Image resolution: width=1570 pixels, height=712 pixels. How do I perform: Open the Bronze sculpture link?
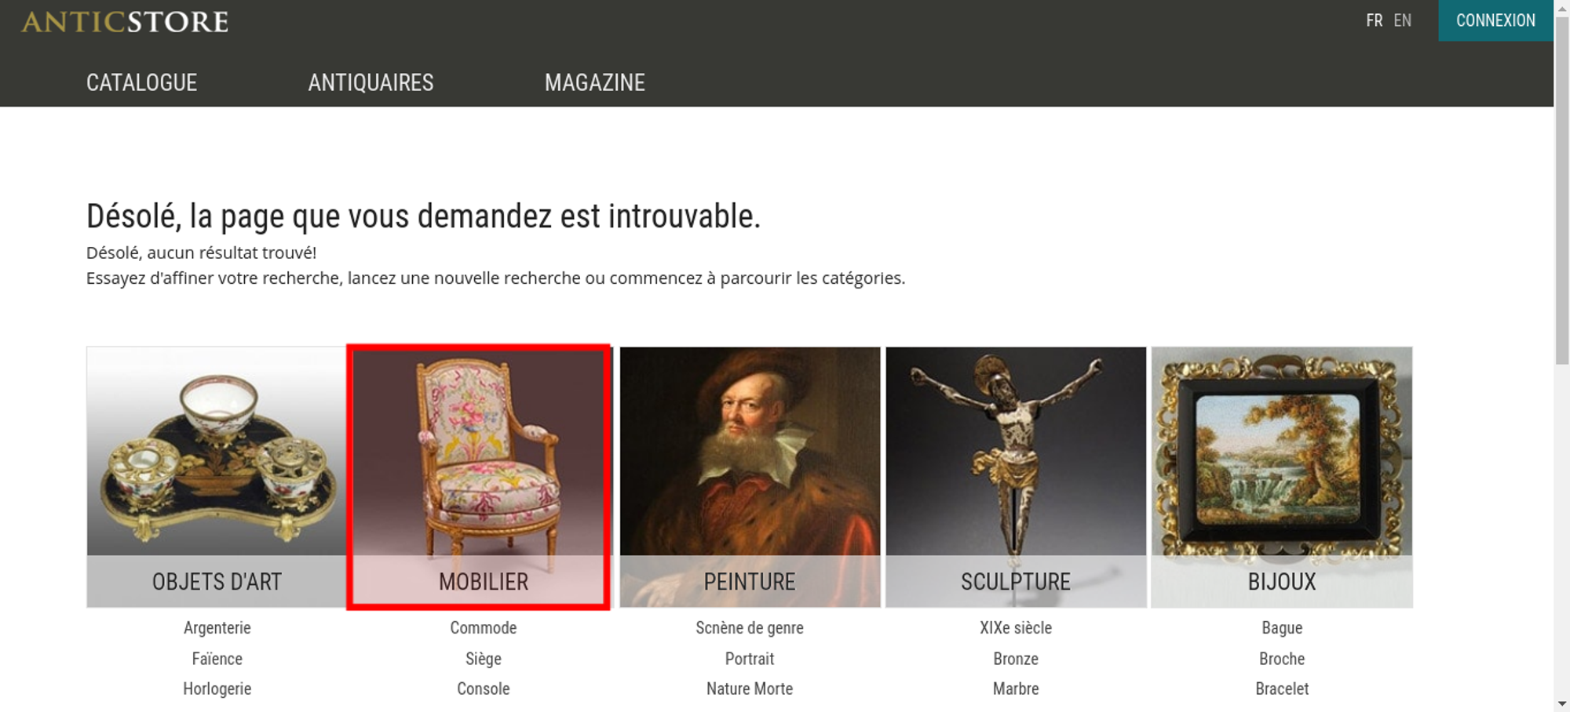tap(1016, 659)
